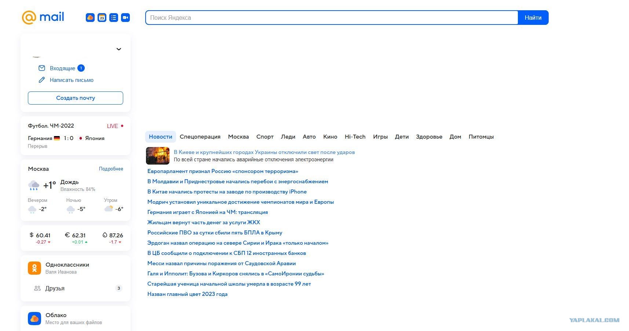The height and width of the screenshot is (331, 629).
Task: Read the Kyiv power outage headline
Action: 264,152
